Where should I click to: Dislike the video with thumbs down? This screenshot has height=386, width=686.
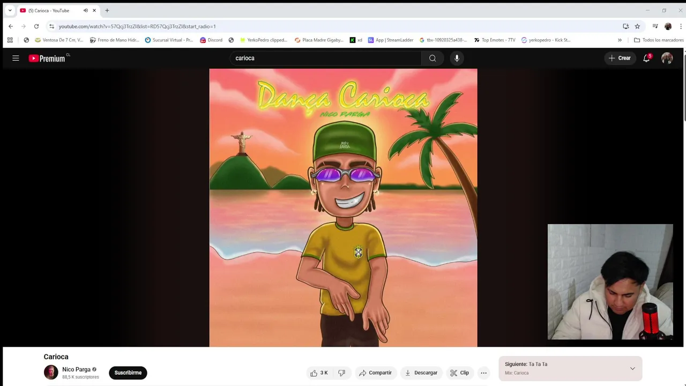[x=341, y=373]
